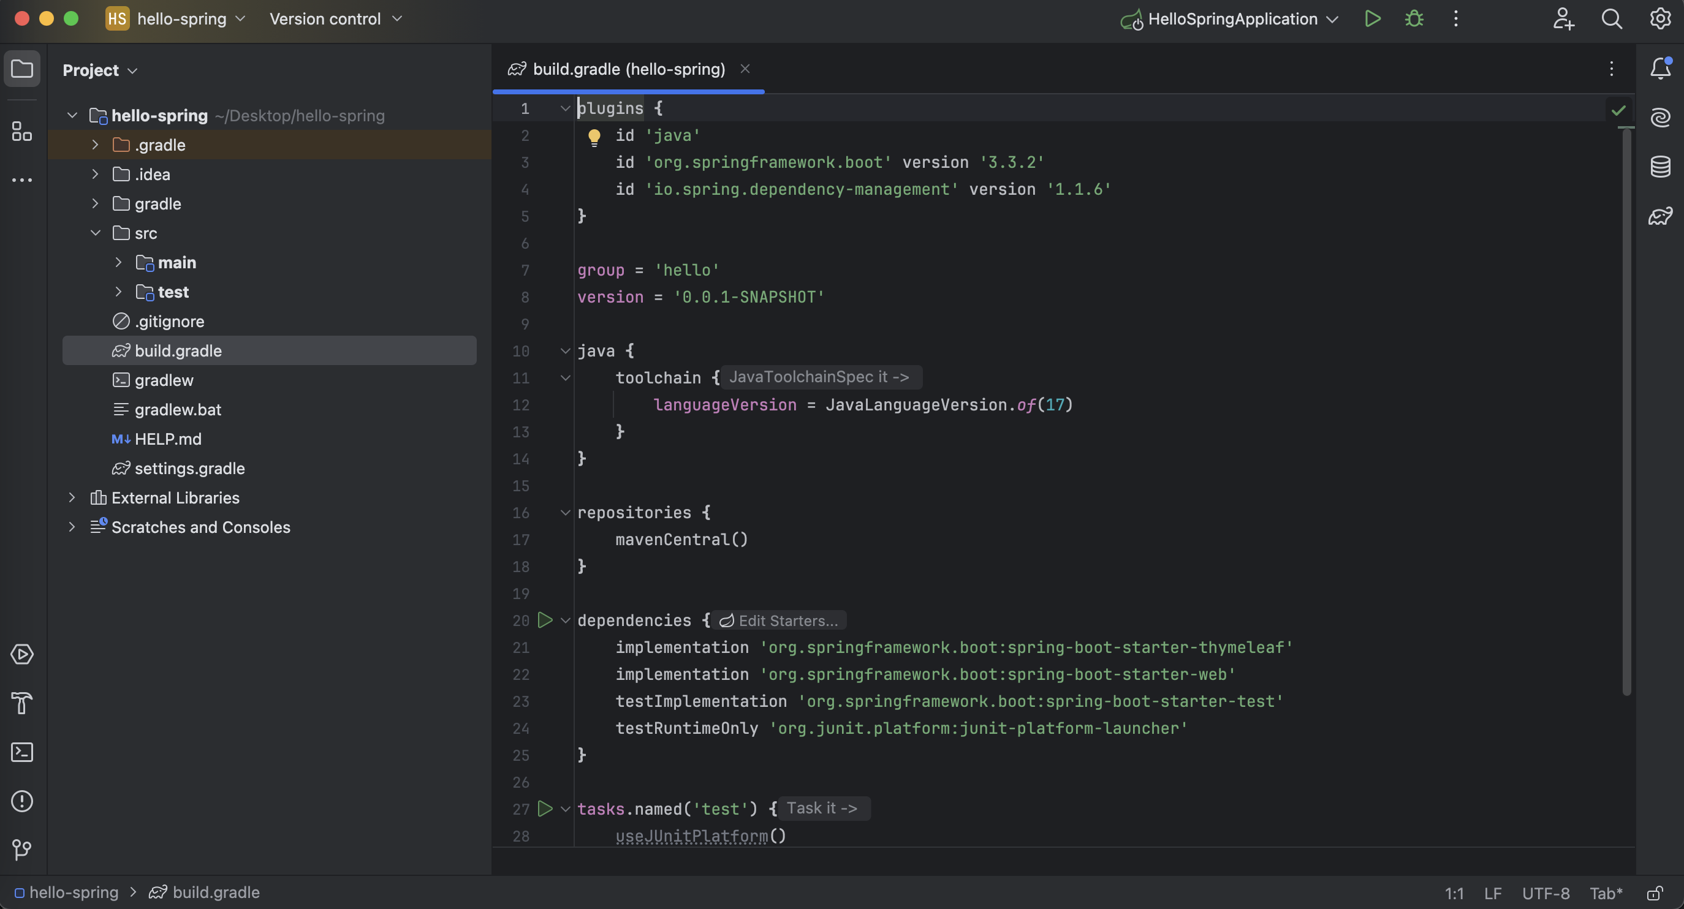Toggle the Project tool window folder icon
This screenshot has height=909, width=1684.
tap(22, 69)
